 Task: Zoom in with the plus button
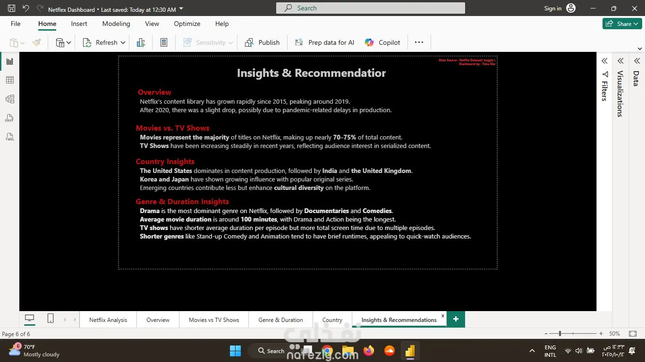(x=601, y=334)
